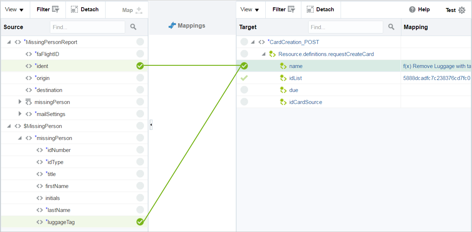Toggle the green check on ident row

click(x=140, y=66)
